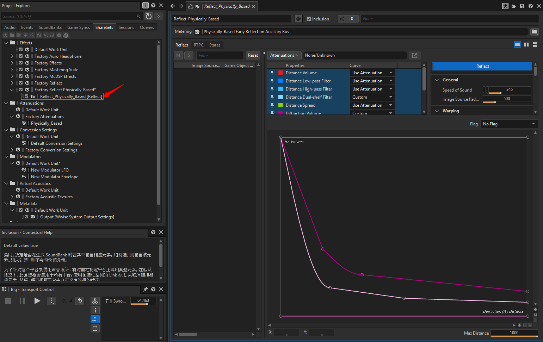This screenshot has height=342, width=543.
Task: Click the color swatch icon beside name field
Action: [x=298, y=19]
